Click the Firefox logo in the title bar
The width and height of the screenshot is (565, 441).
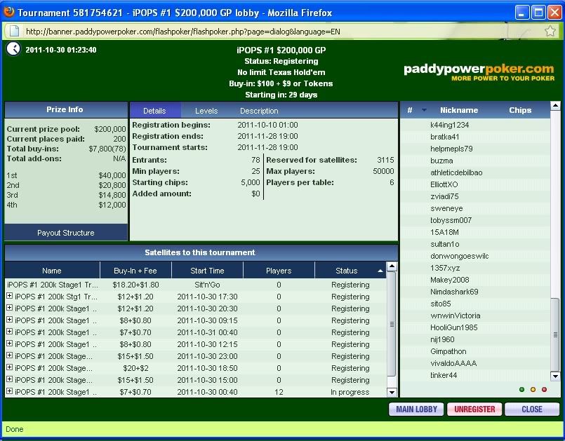tap(8, 12)
